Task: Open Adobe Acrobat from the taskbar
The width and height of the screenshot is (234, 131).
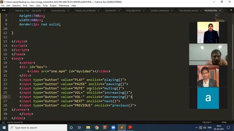Action: point(130,128)
